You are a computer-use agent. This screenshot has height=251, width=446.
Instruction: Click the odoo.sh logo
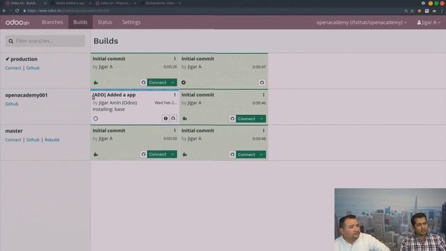pyautogui.click(x=17, y=22)
